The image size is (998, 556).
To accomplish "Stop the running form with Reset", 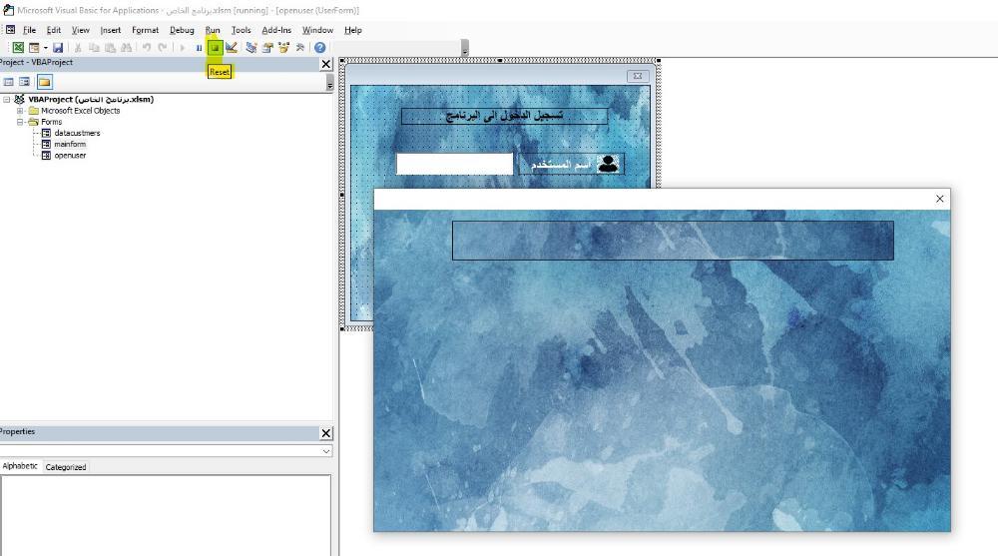I will coord(216,48).
